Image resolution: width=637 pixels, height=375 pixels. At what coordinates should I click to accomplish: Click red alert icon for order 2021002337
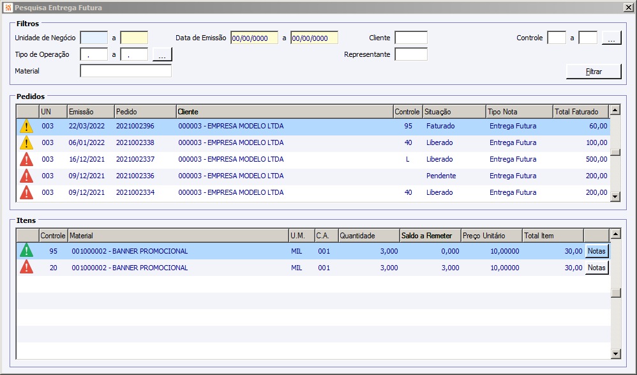click(26, 160)
